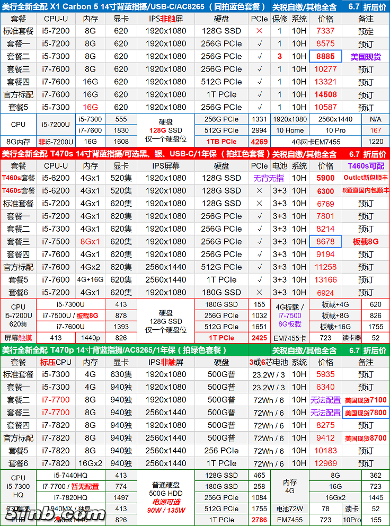
Task: Click price 13166
Action: click(x=325, y=280)
